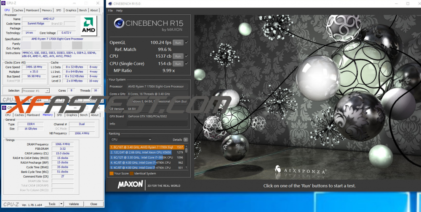Screen dimensions: 421x212
Task: Click the Info input field
Action: point(157,124)
